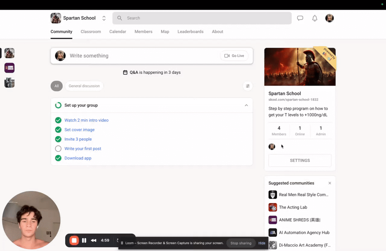Click the Spartan School logo in header

point(56,18)
